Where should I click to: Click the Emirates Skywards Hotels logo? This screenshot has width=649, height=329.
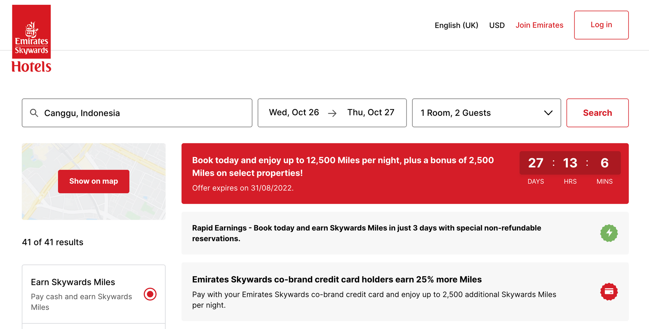point(31,38)
